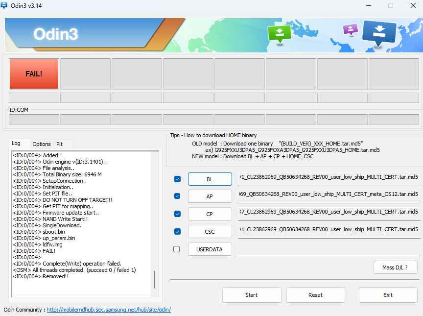Click the AP file path field
This screenshot has height=316, width=423.
[x=329, y=196]
